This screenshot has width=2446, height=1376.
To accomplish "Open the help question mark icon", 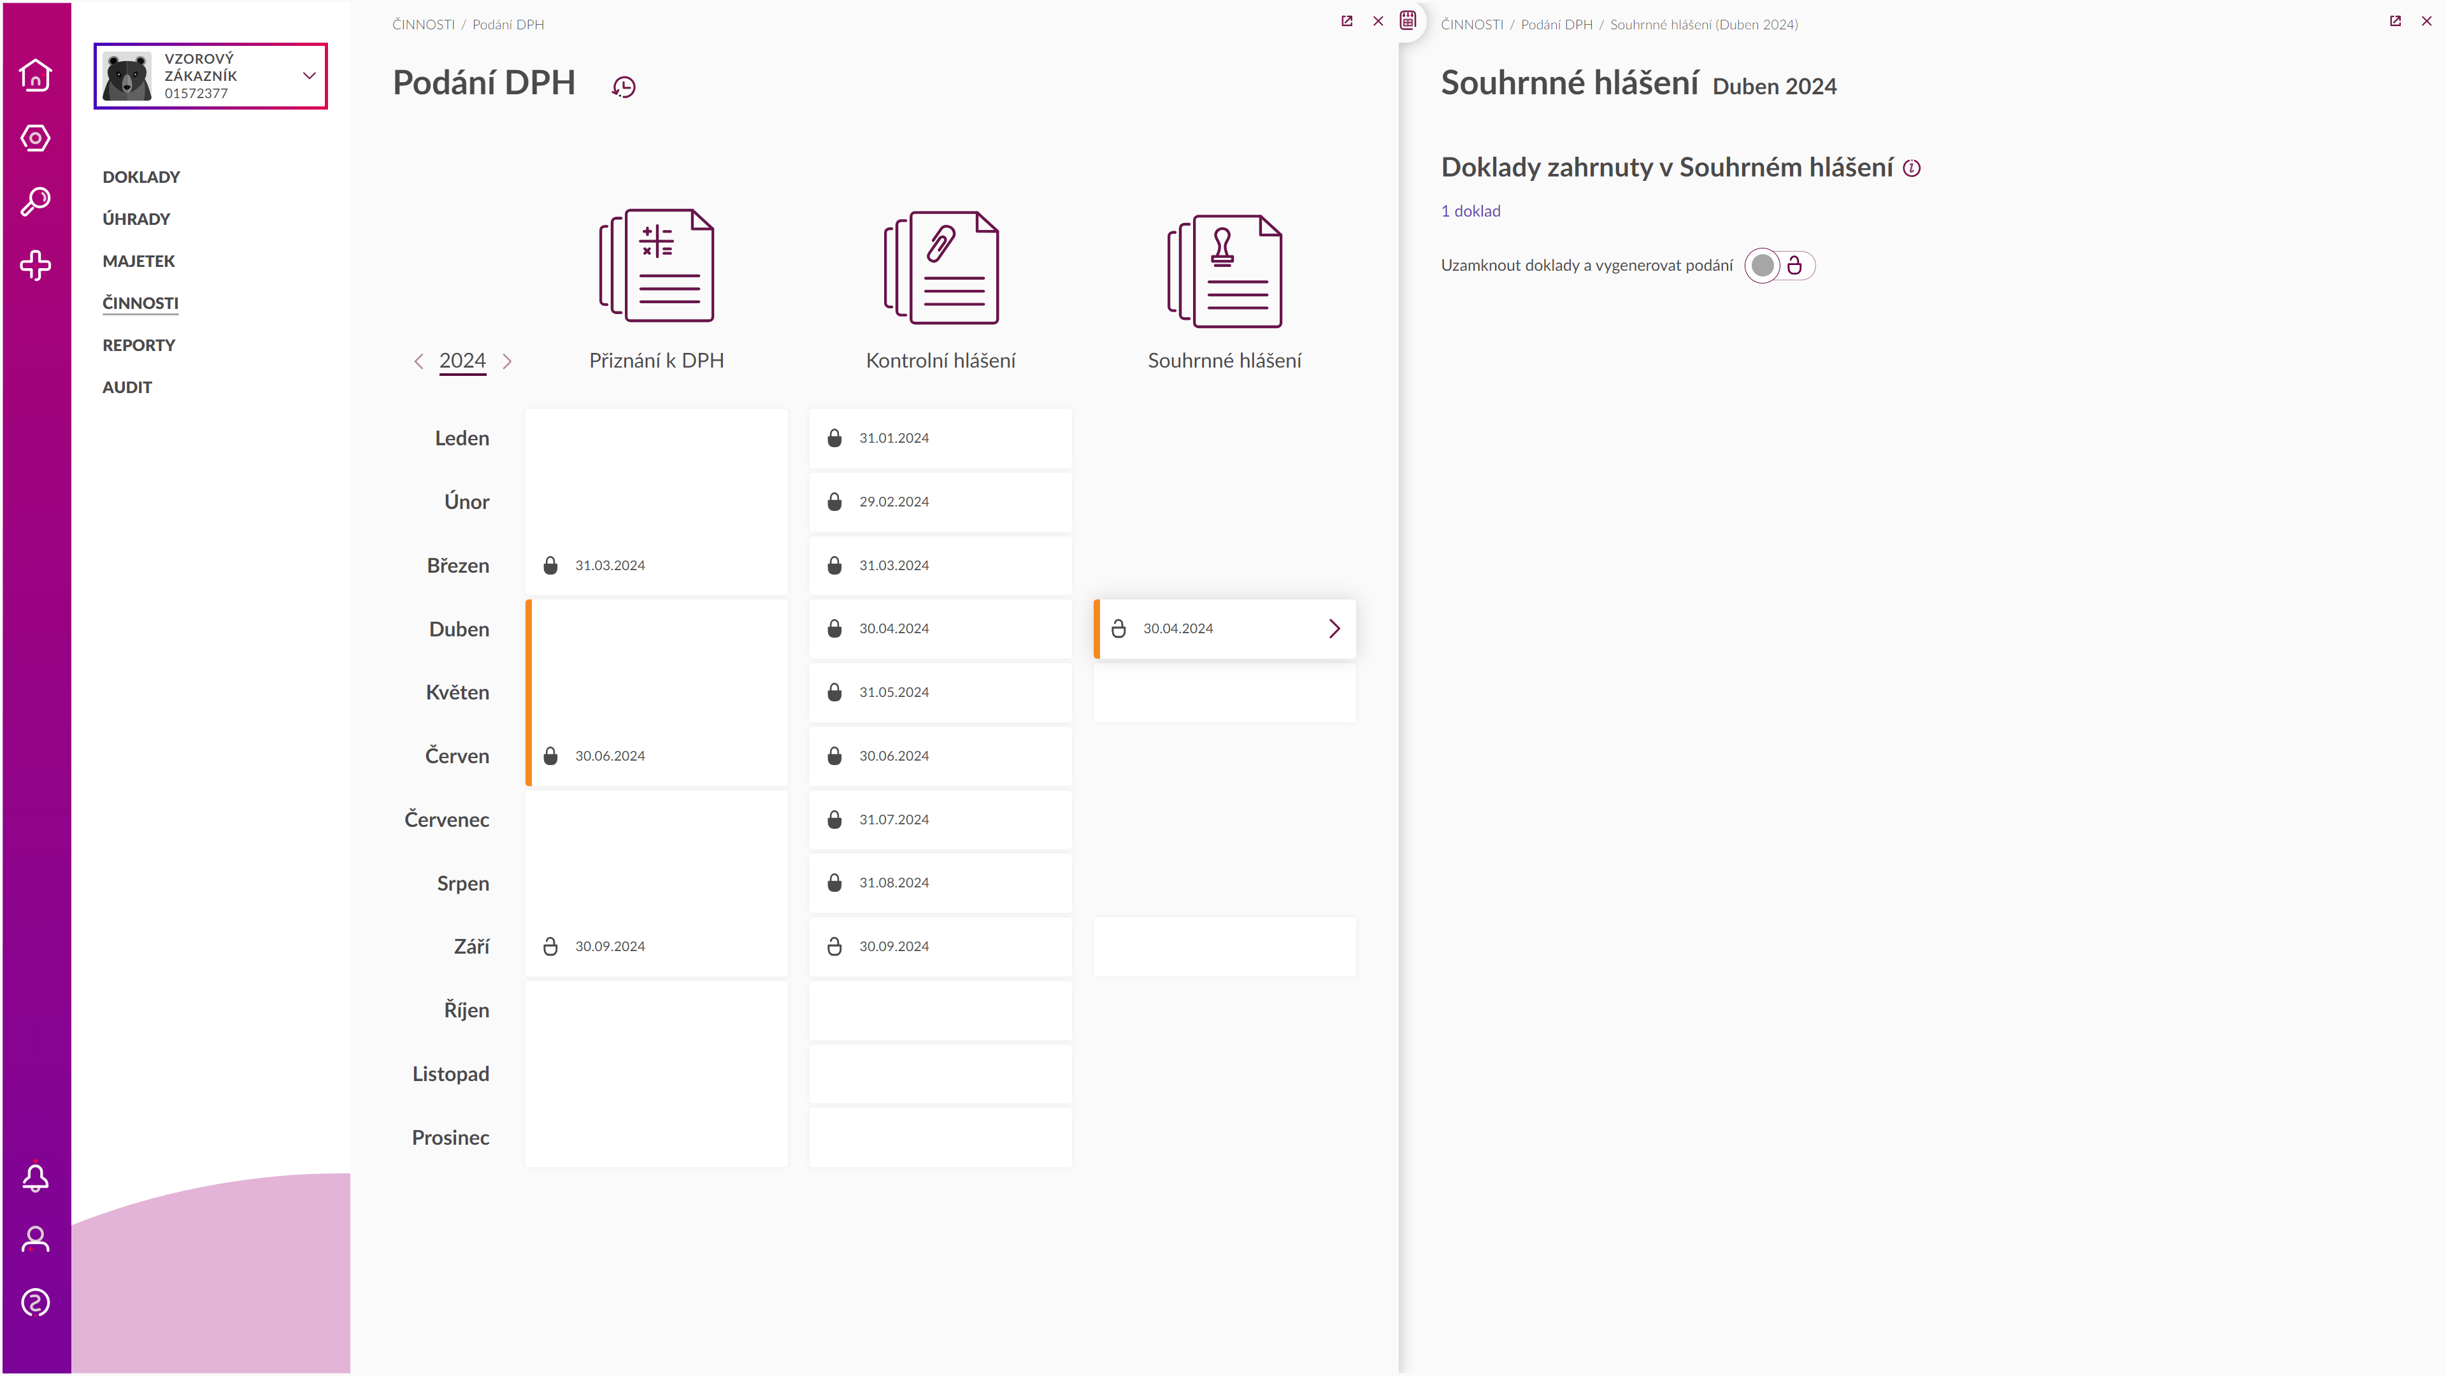I will (35, 1303).
